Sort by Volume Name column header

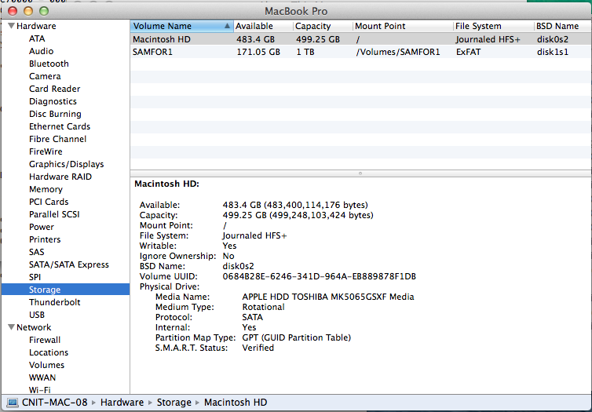coord(181,26)
